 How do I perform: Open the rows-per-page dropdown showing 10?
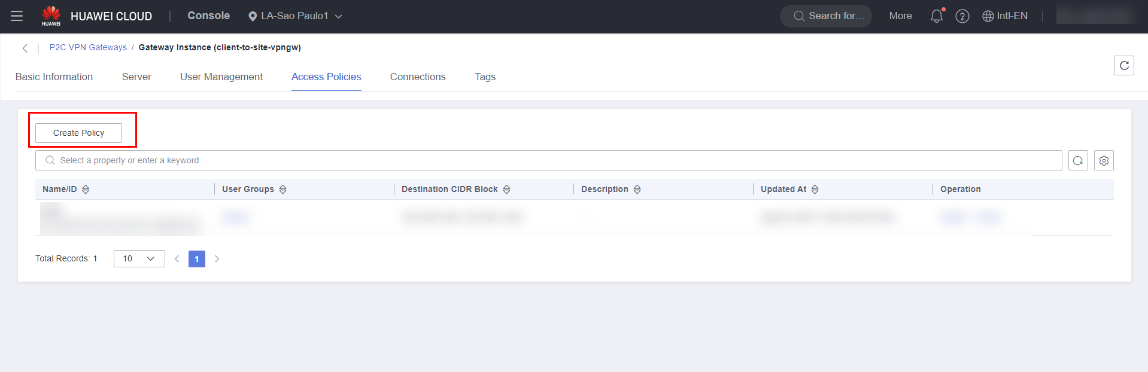tap(139, 258)
